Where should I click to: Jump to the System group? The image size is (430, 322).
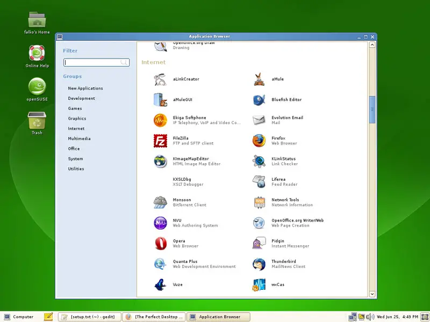[75, 159]
